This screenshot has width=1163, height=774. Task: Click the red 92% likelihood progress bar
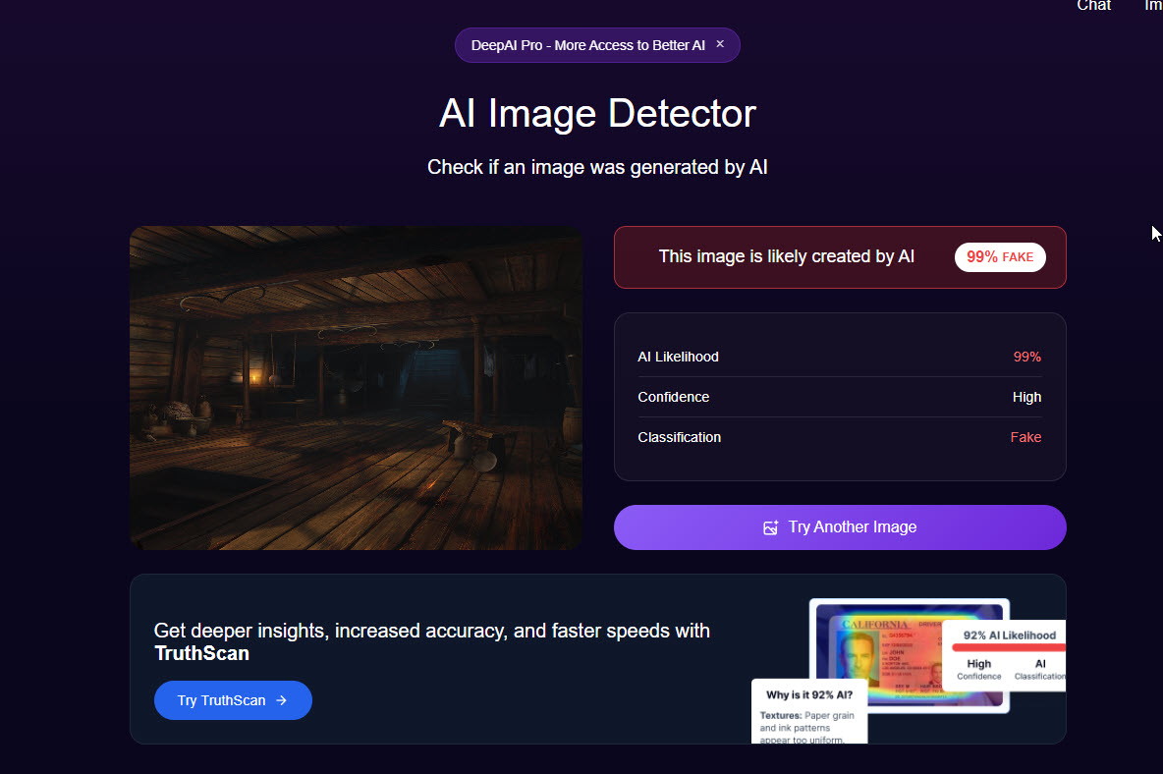[1009, 647]
